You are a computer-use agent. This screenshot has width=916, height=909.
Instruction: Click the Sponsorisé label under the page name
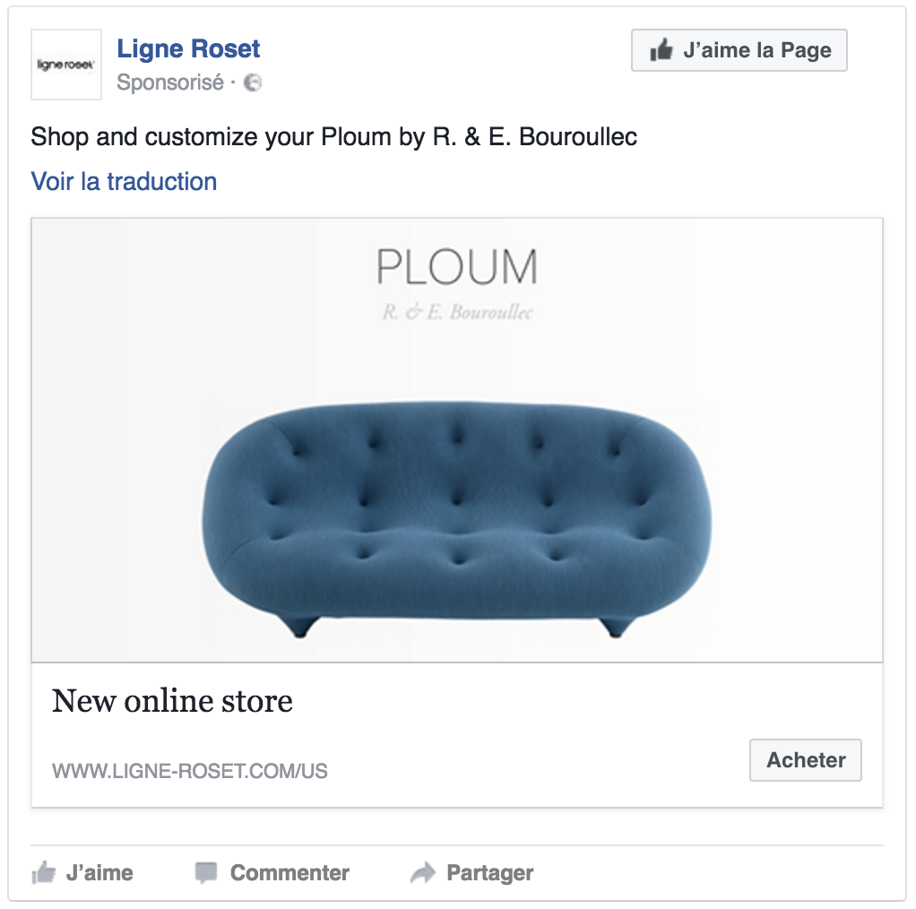tap(170, 83)
